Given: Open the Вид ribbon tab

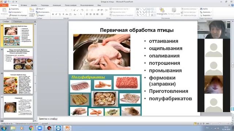Looking at the screenshot, I should point(99,5).
